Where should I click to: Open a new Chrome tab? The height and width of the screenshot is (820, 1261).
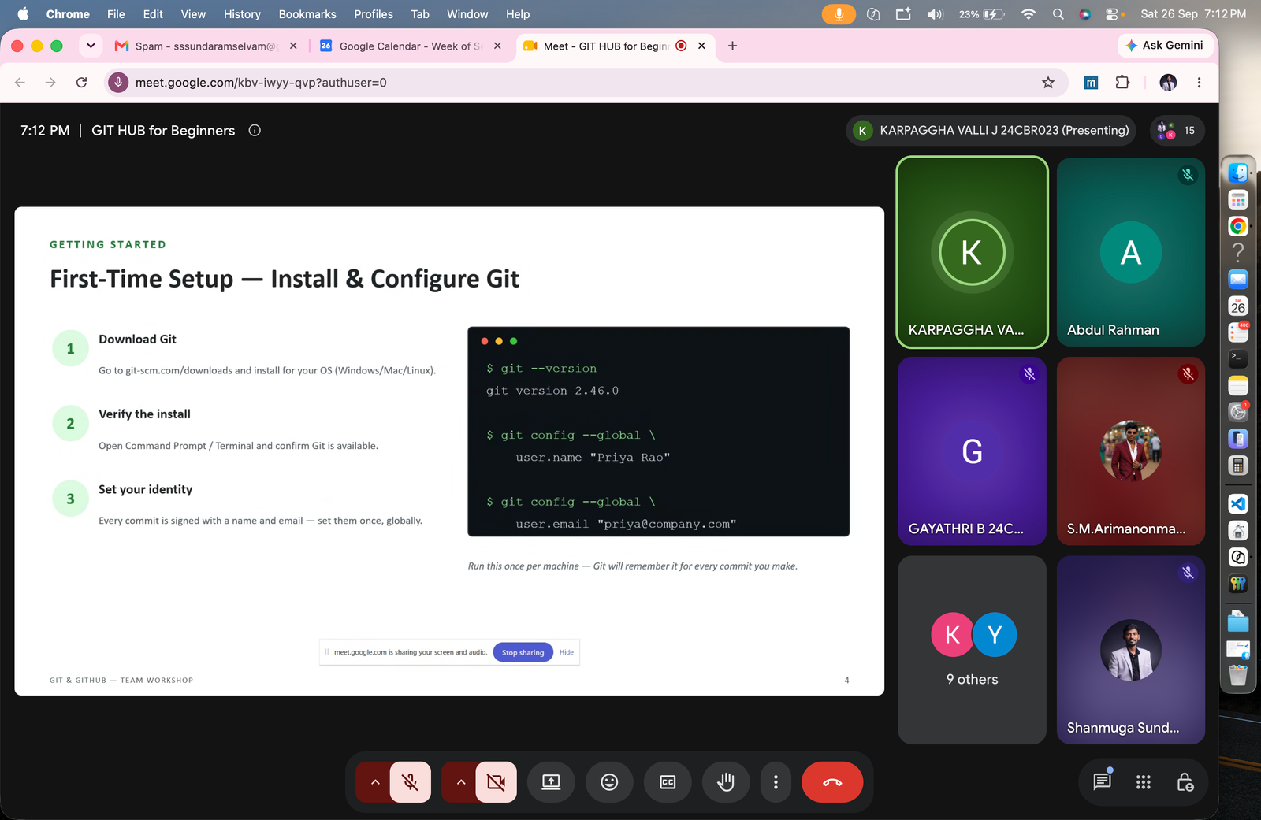(732, 46)
